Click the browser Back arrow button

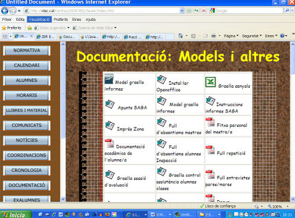5,11
